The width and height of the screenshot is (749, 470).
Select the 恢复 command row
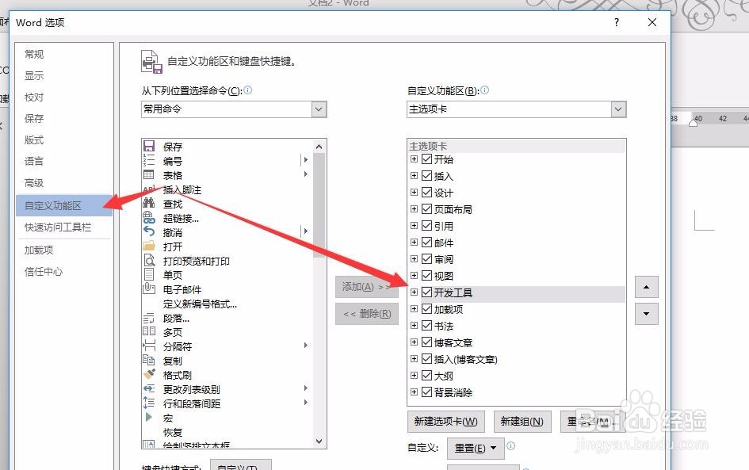[227, 432]
